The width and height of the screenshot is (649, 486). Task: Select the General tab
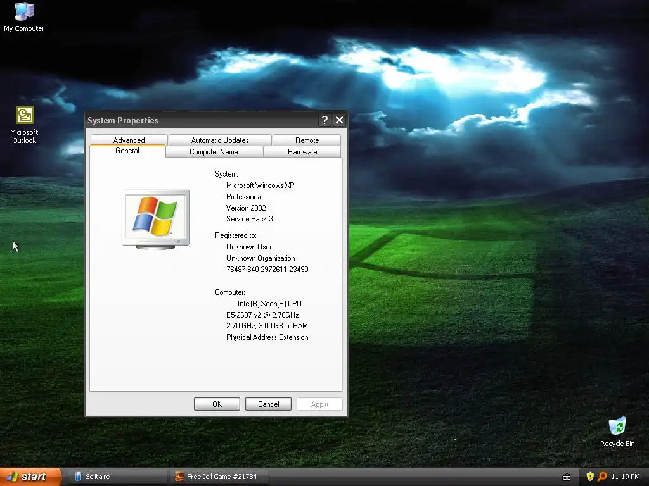pos(127,151)
